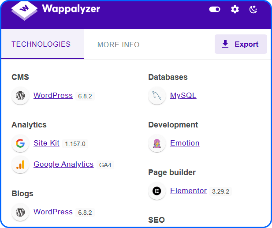Open the Site Kit link
272x228 pixels.
pos(46,143)
